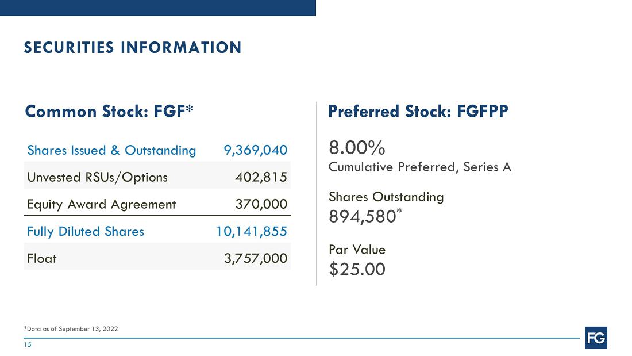
Task: Select the $25.00 par value
Action: pos(357,269)
